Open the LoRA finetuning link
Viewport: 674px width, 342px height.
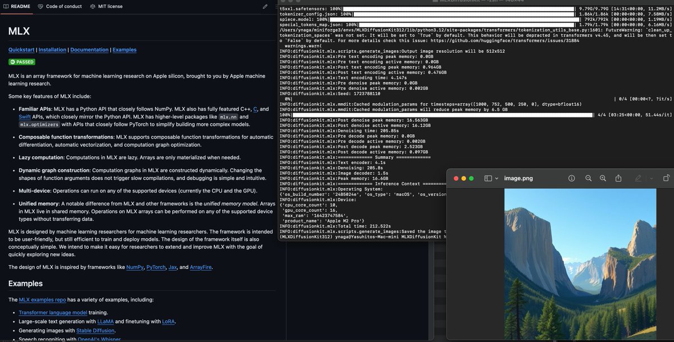pyautogui.click(x=169, y=321)
